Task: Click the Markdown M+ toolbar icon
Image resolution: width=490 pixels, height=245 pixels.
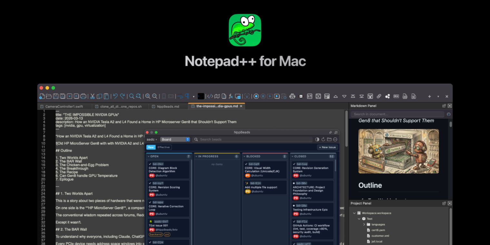Action: click(x=396, y=96)
